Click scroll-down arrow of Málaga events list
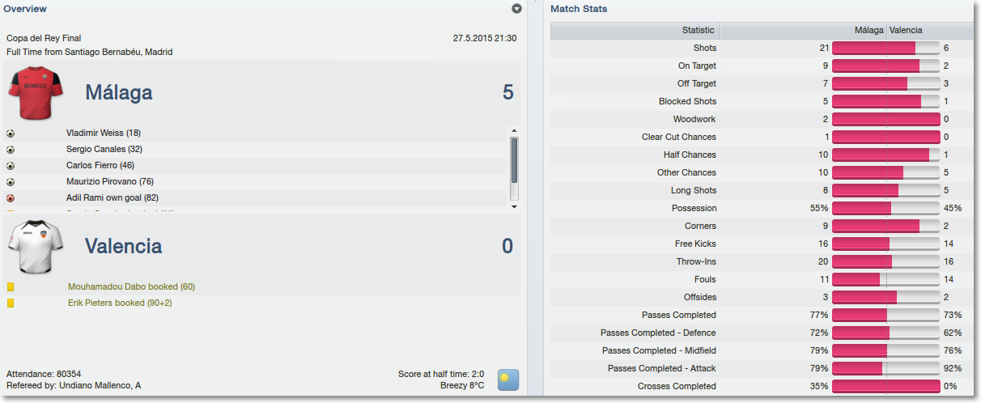The image size is (981, 403). tap(514, 207)
